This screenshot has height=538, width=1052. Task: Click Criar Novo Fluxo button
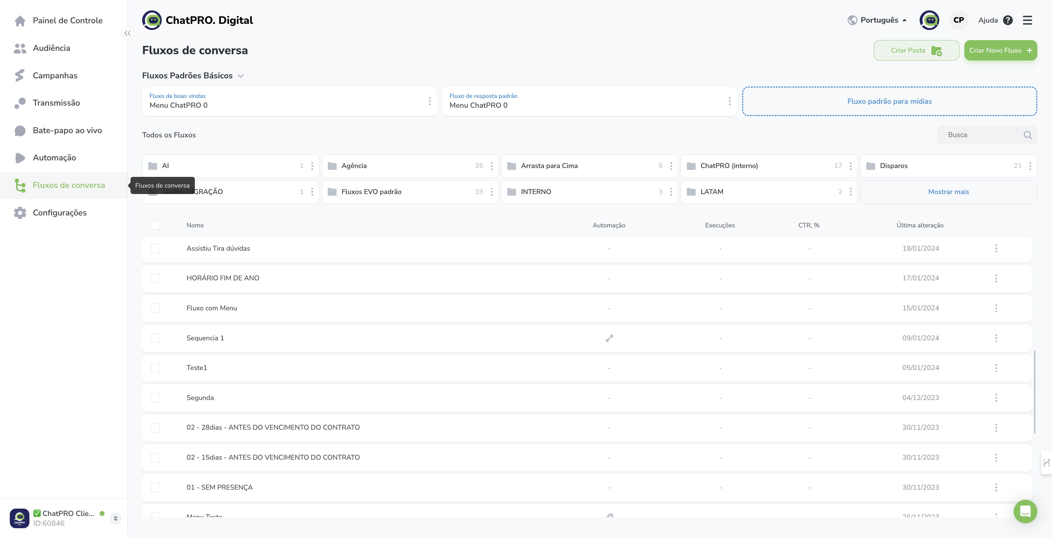pos(1000,50)
